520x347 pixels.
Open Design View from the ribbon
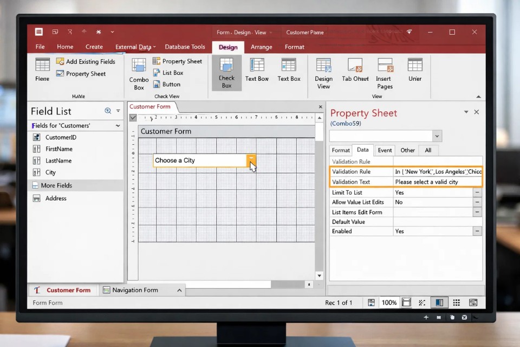323,66
